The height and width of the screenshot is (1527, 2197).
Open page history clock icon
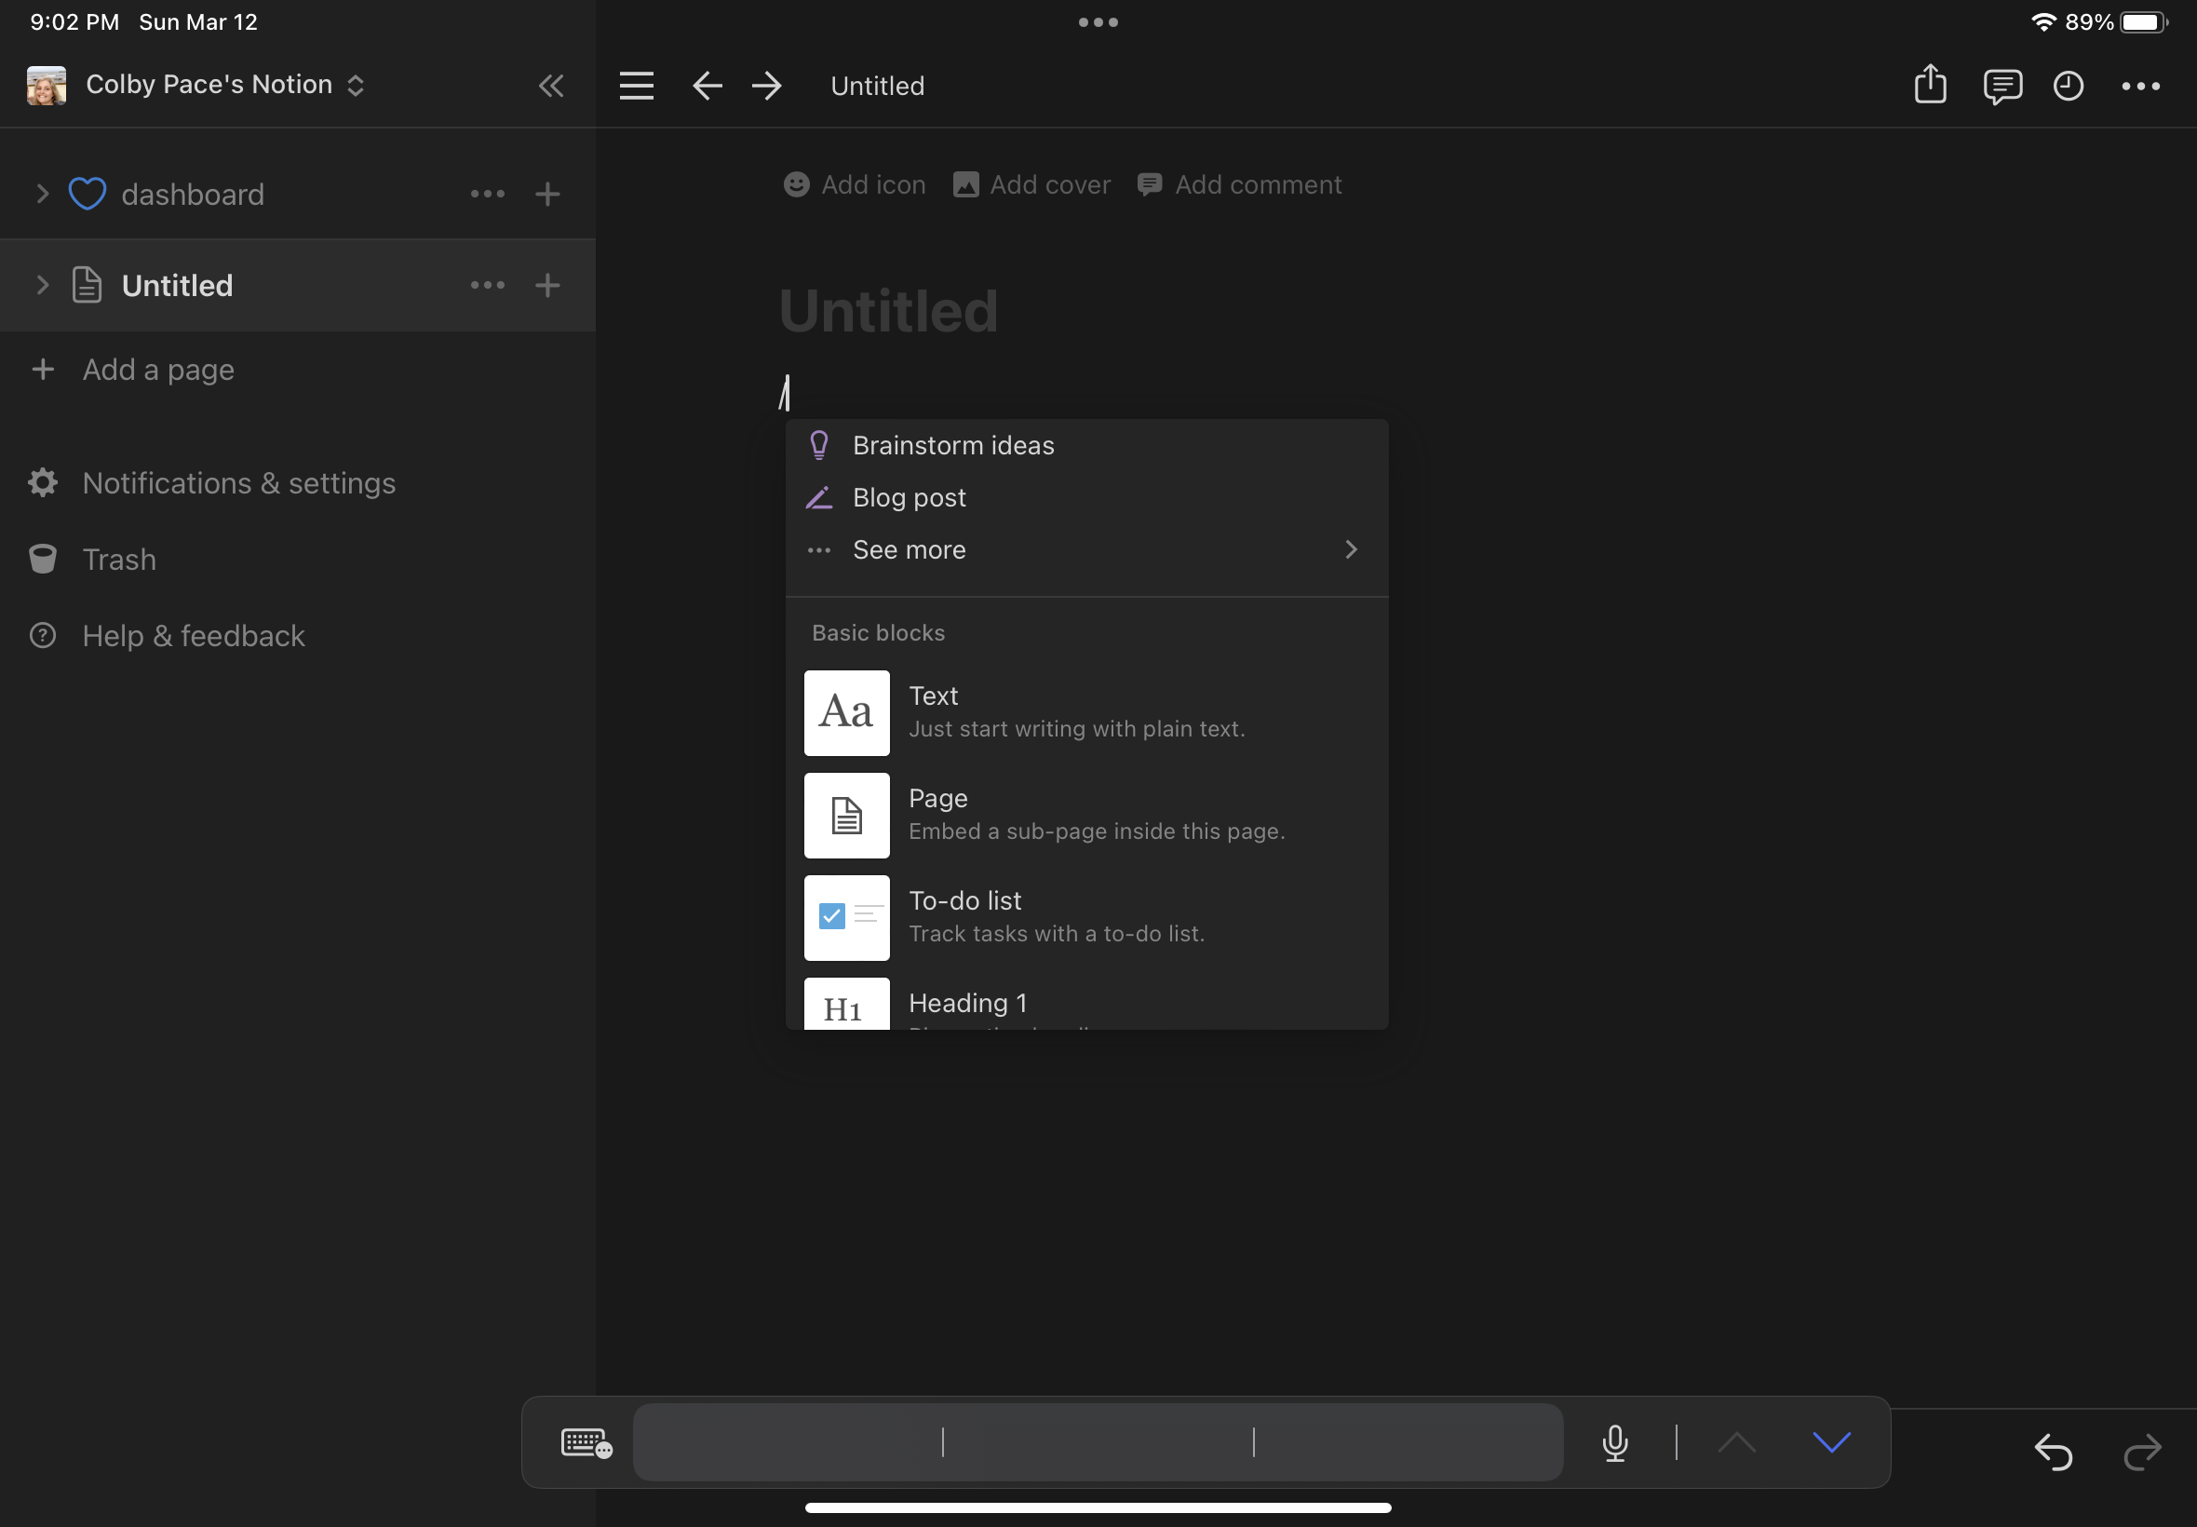[x=2068, y=86]
